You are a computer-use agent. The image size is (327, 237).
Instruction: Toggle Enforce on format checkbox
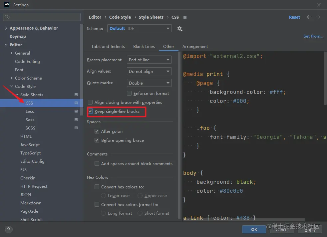(x=129, y=93)
